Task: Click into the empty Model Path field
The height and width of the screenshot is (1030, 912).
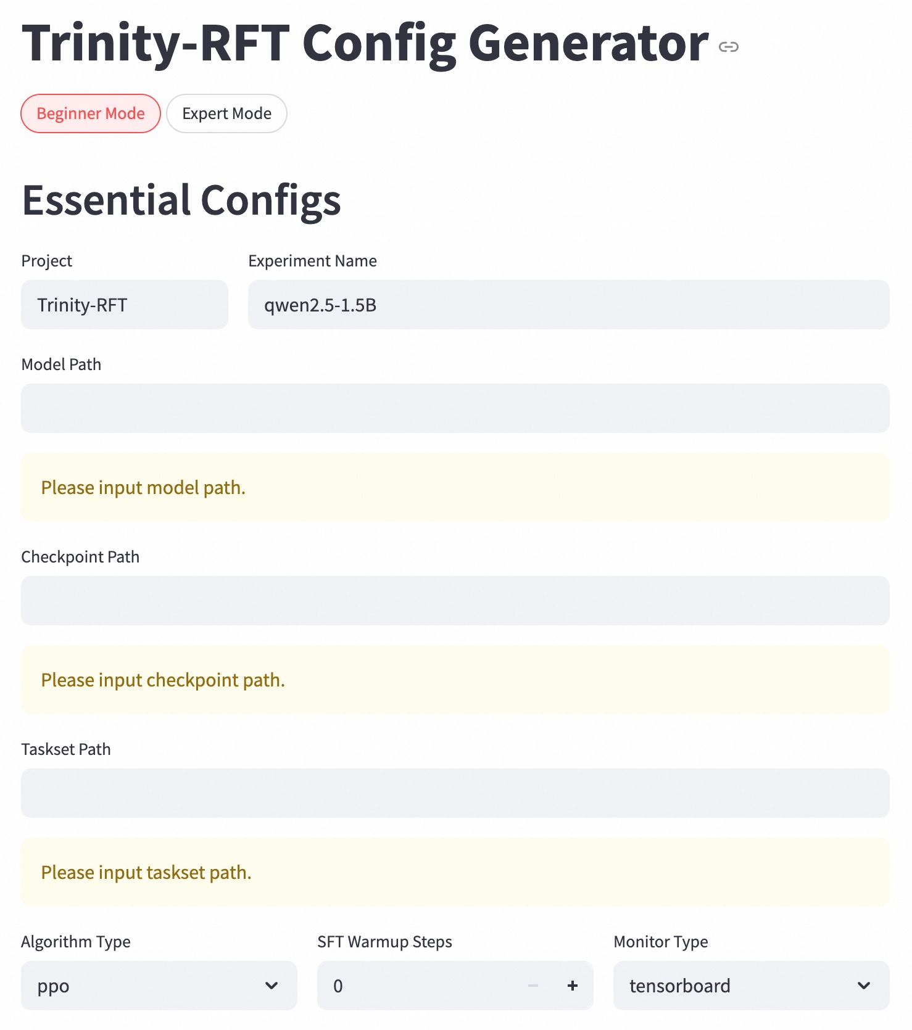Action: pos(455,408)
